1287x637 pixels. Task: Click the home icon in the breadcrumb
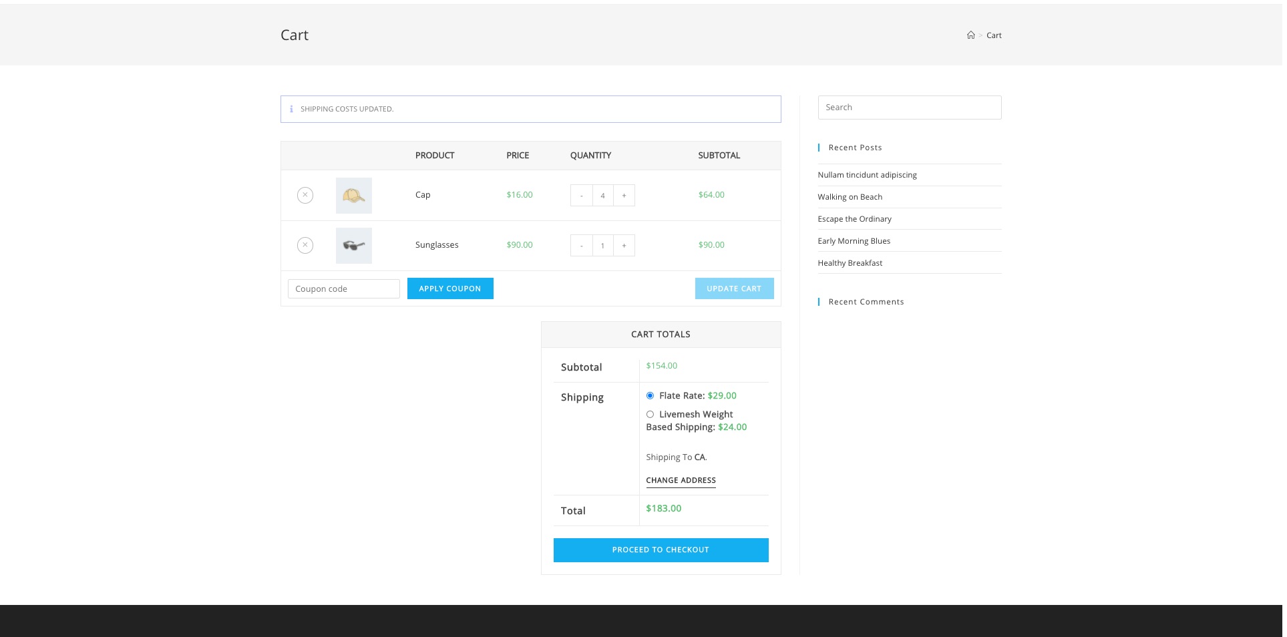[x=970, y=35]
